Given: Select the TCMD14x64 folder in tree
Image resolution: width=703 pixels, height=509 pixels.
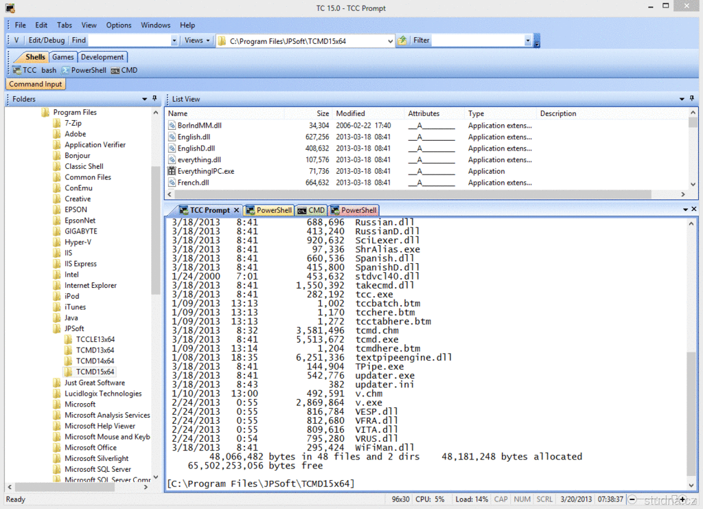Looking at the screenshot, I should pyautogui.click(x=95, y=361).
